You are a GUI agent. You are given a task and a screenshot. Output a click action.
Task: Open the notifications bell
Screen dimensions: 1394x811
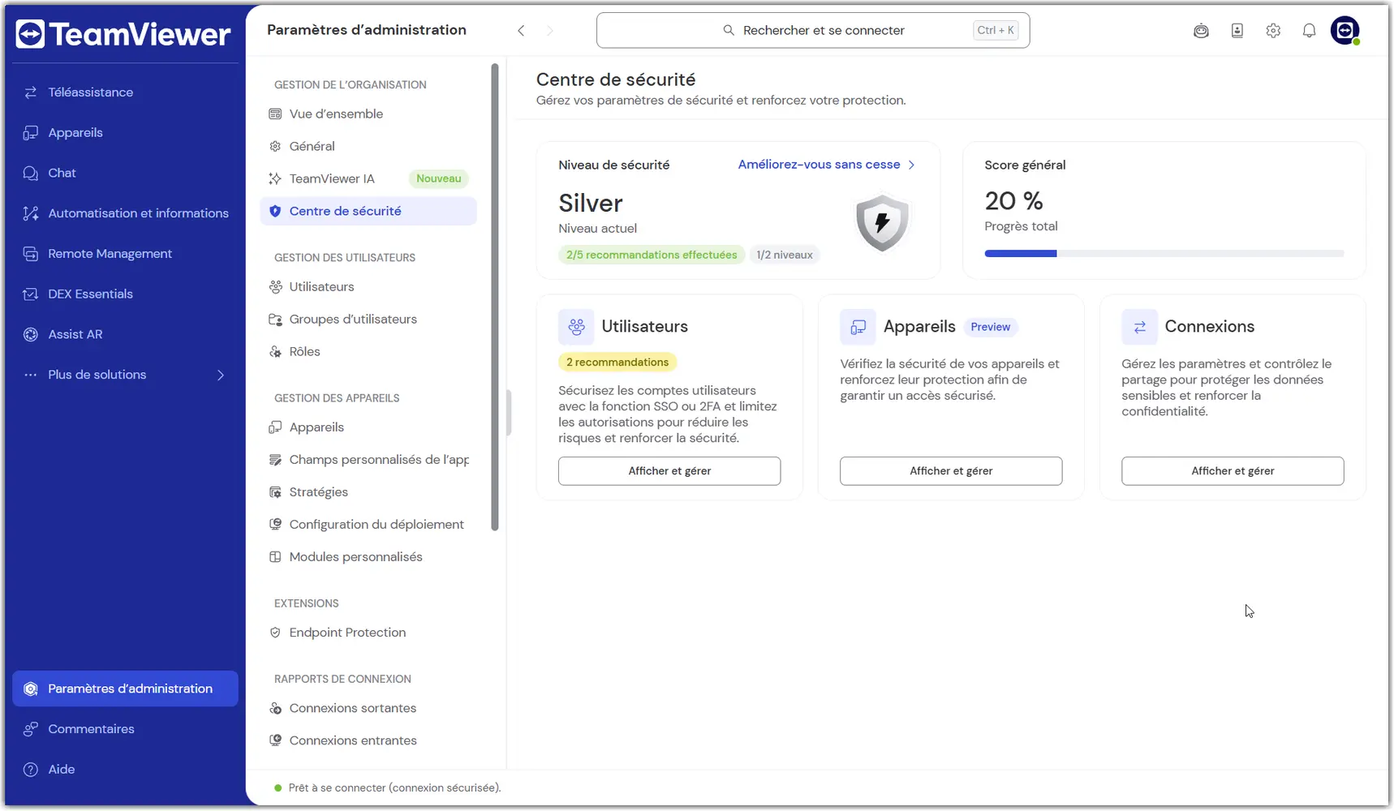[1309, 31]
